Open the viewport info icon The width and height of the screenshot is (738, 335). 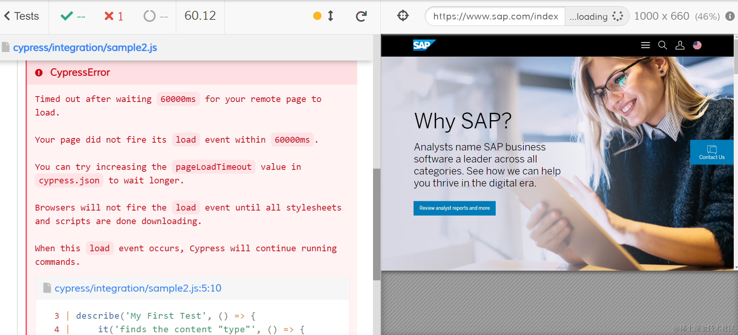click(x=730, y=16)
